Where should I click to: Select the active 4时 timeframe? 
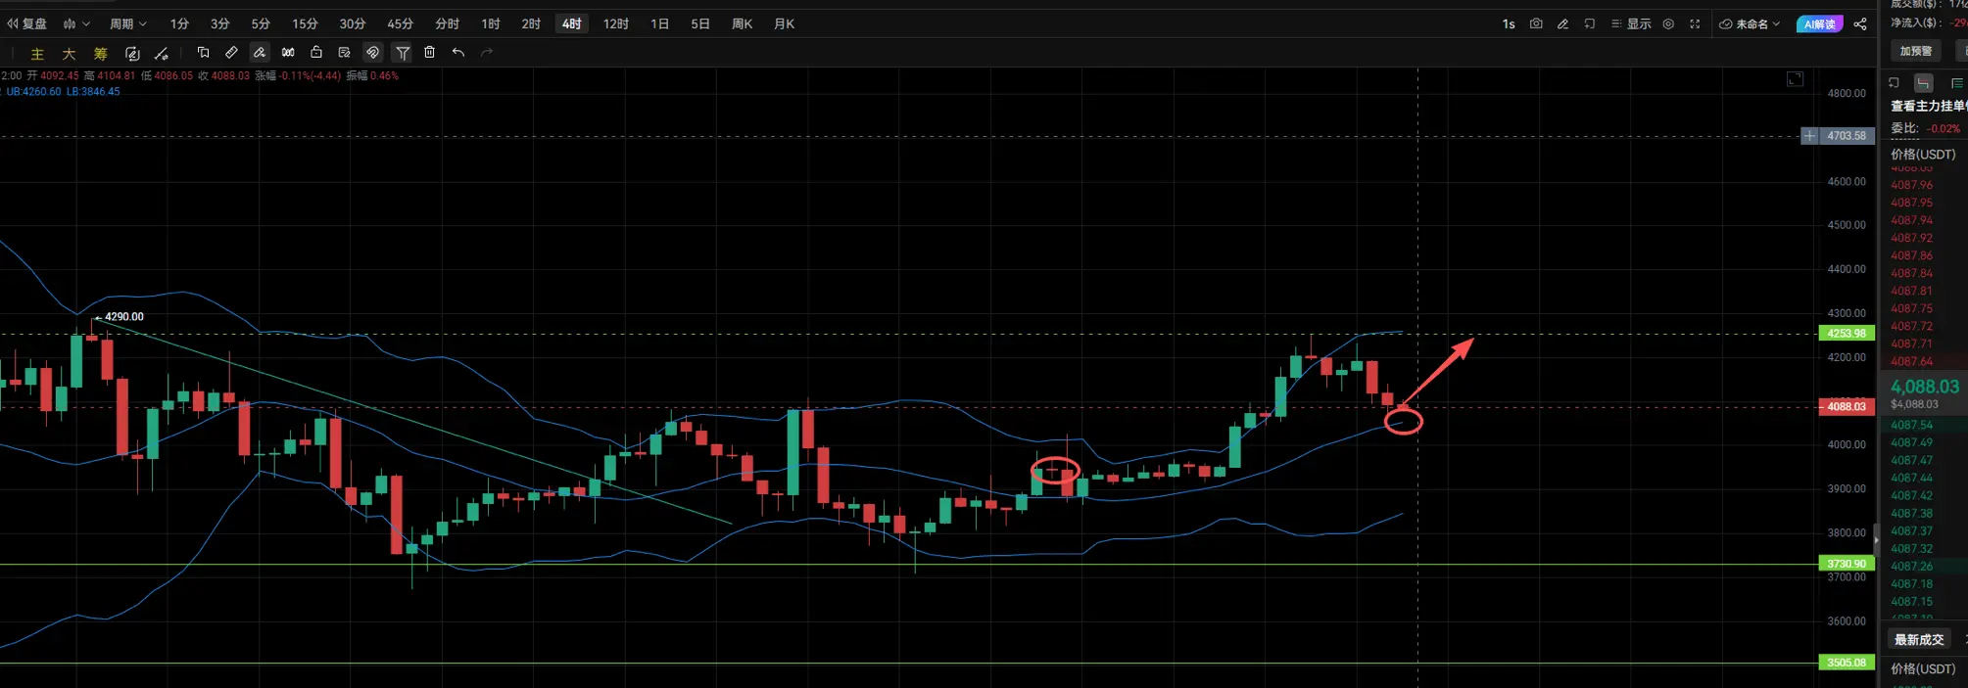[572, 23]
